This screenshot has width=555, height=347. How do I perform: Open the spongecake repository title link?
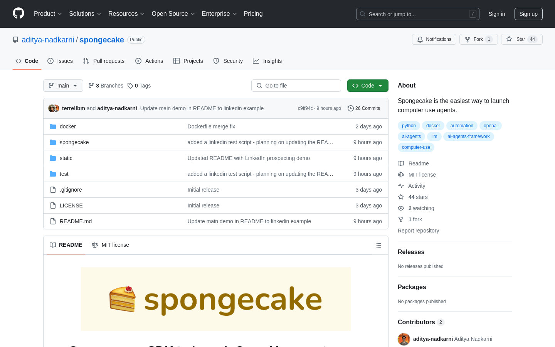102,40
